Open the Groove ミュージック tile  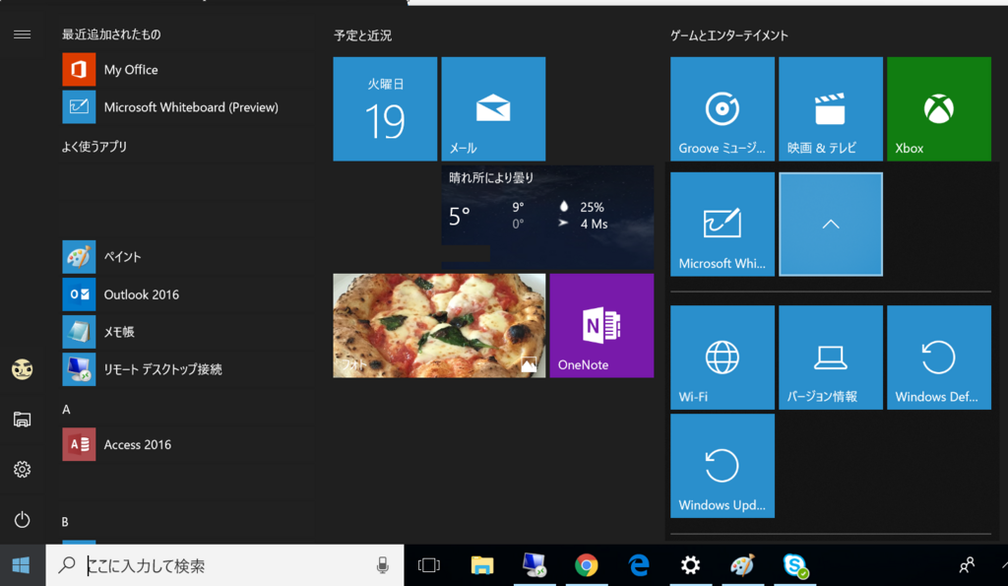coord(723,108)
